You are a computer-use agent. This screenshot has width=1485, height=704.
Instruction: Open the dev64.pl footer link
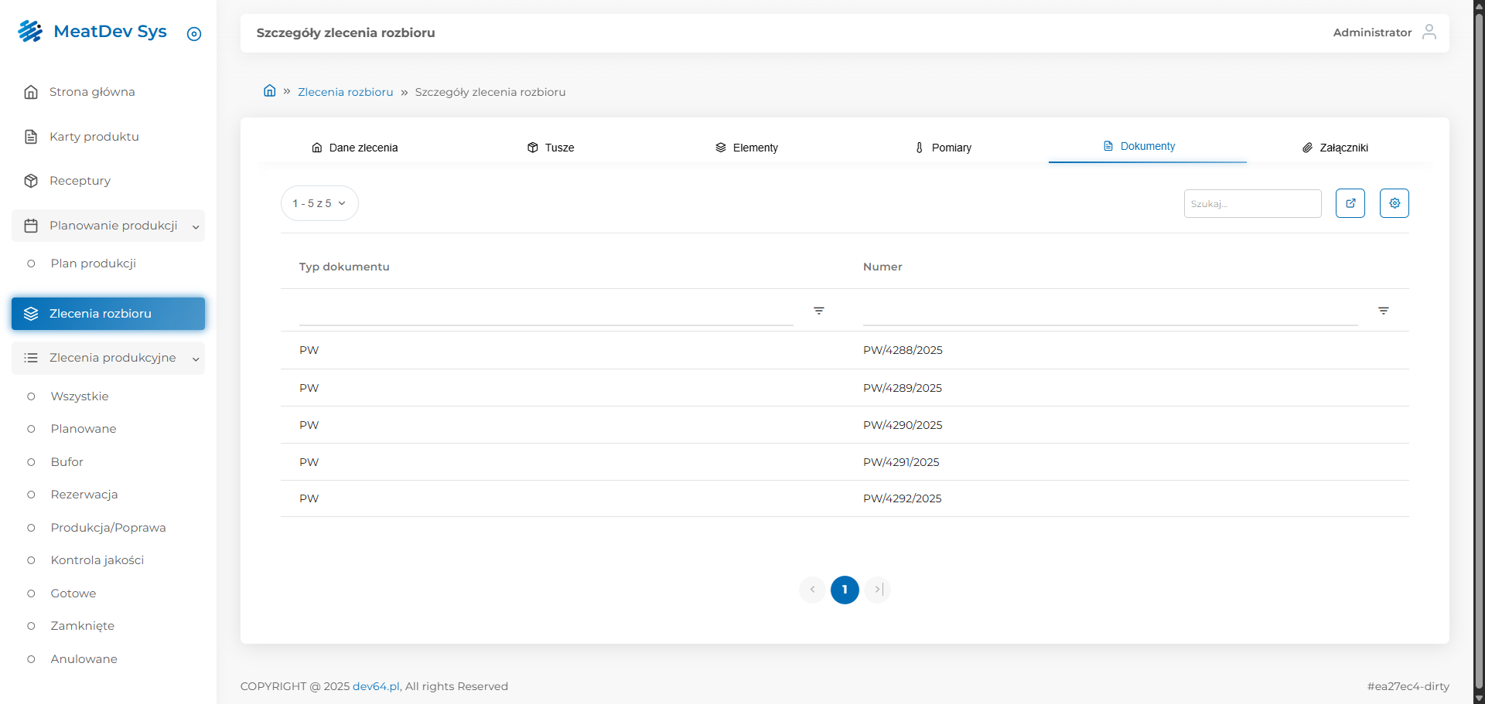pyautogui.click(x=376, y=686)
